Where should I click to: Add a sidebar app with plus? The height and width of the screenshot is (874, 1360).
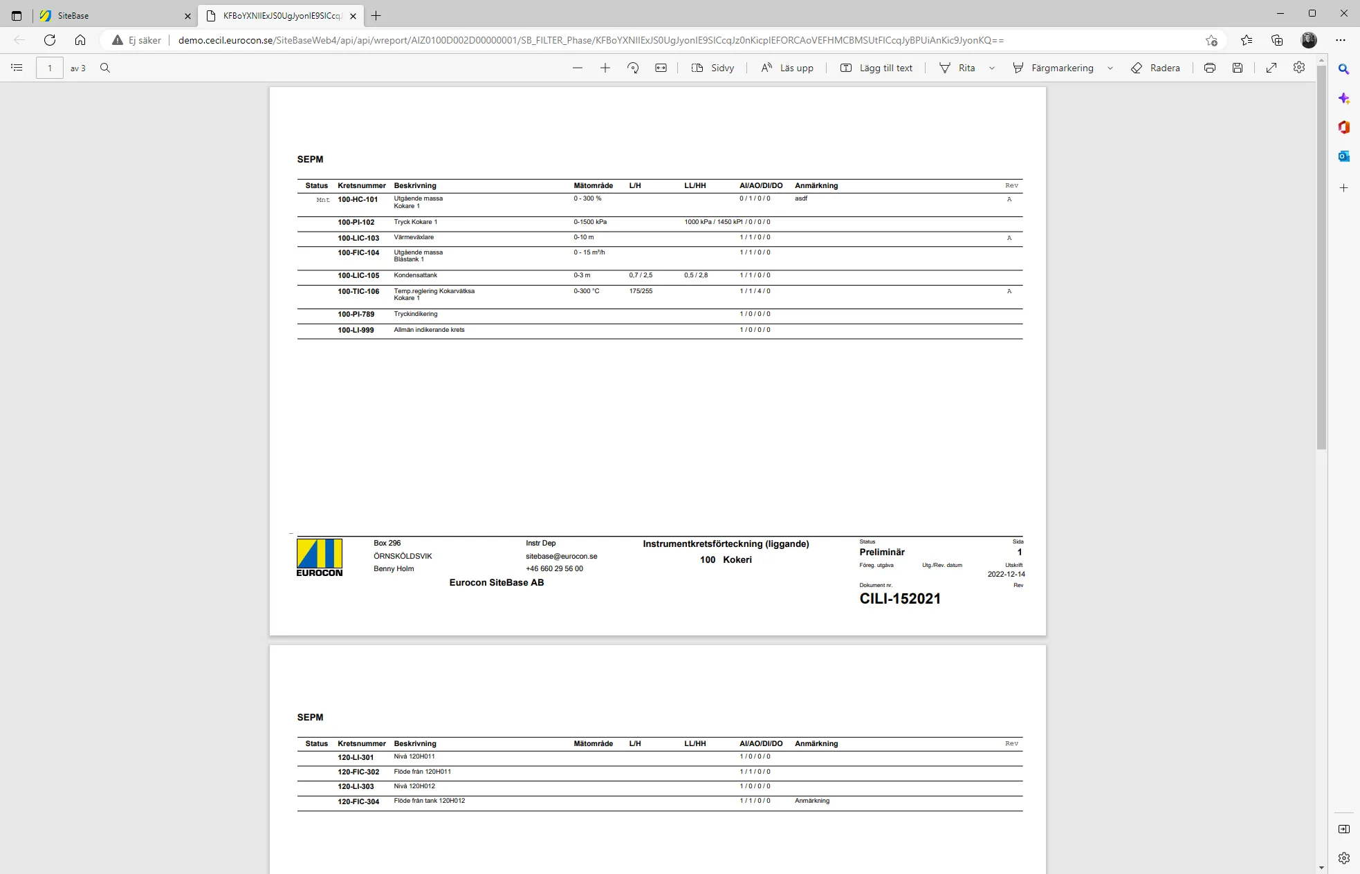(1344, 188)
